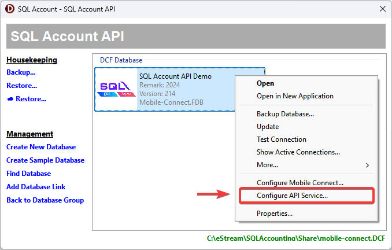Open Properties... from context menu
Screen dimensions: 392x250
[x=274, y=214]
